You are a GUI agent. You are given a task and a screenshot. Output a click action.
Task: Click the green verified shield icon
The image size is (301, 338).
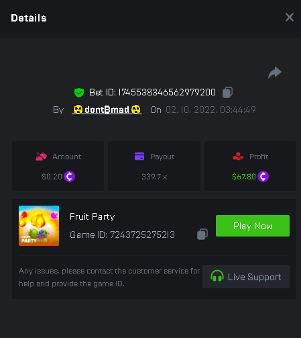[79, 93]
